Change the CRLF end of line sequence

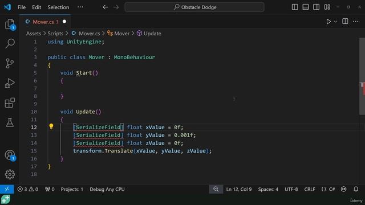310,189
